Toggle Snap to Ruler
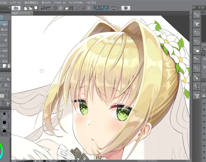 tap(96, 8)
